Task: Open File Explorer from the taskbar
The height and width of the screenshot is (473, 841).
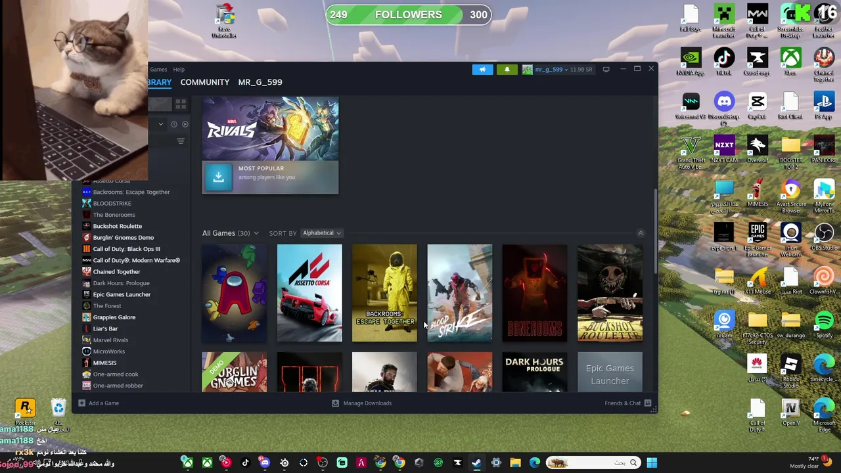Action: (515, 462)
